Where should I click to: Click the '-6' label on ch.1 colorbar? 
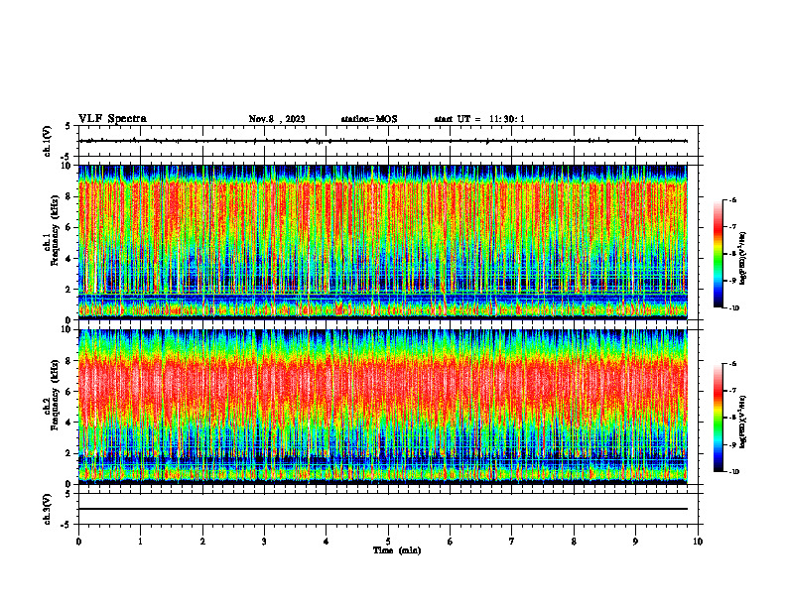point(732,199)
